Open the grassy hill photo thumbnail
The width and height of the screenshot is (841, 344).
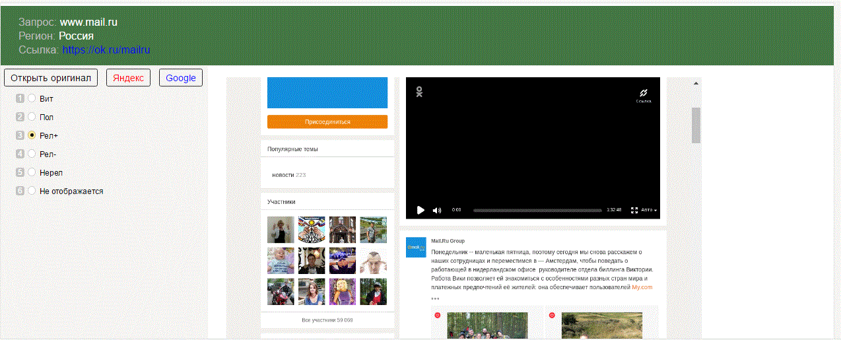click(x=602, y=325)
